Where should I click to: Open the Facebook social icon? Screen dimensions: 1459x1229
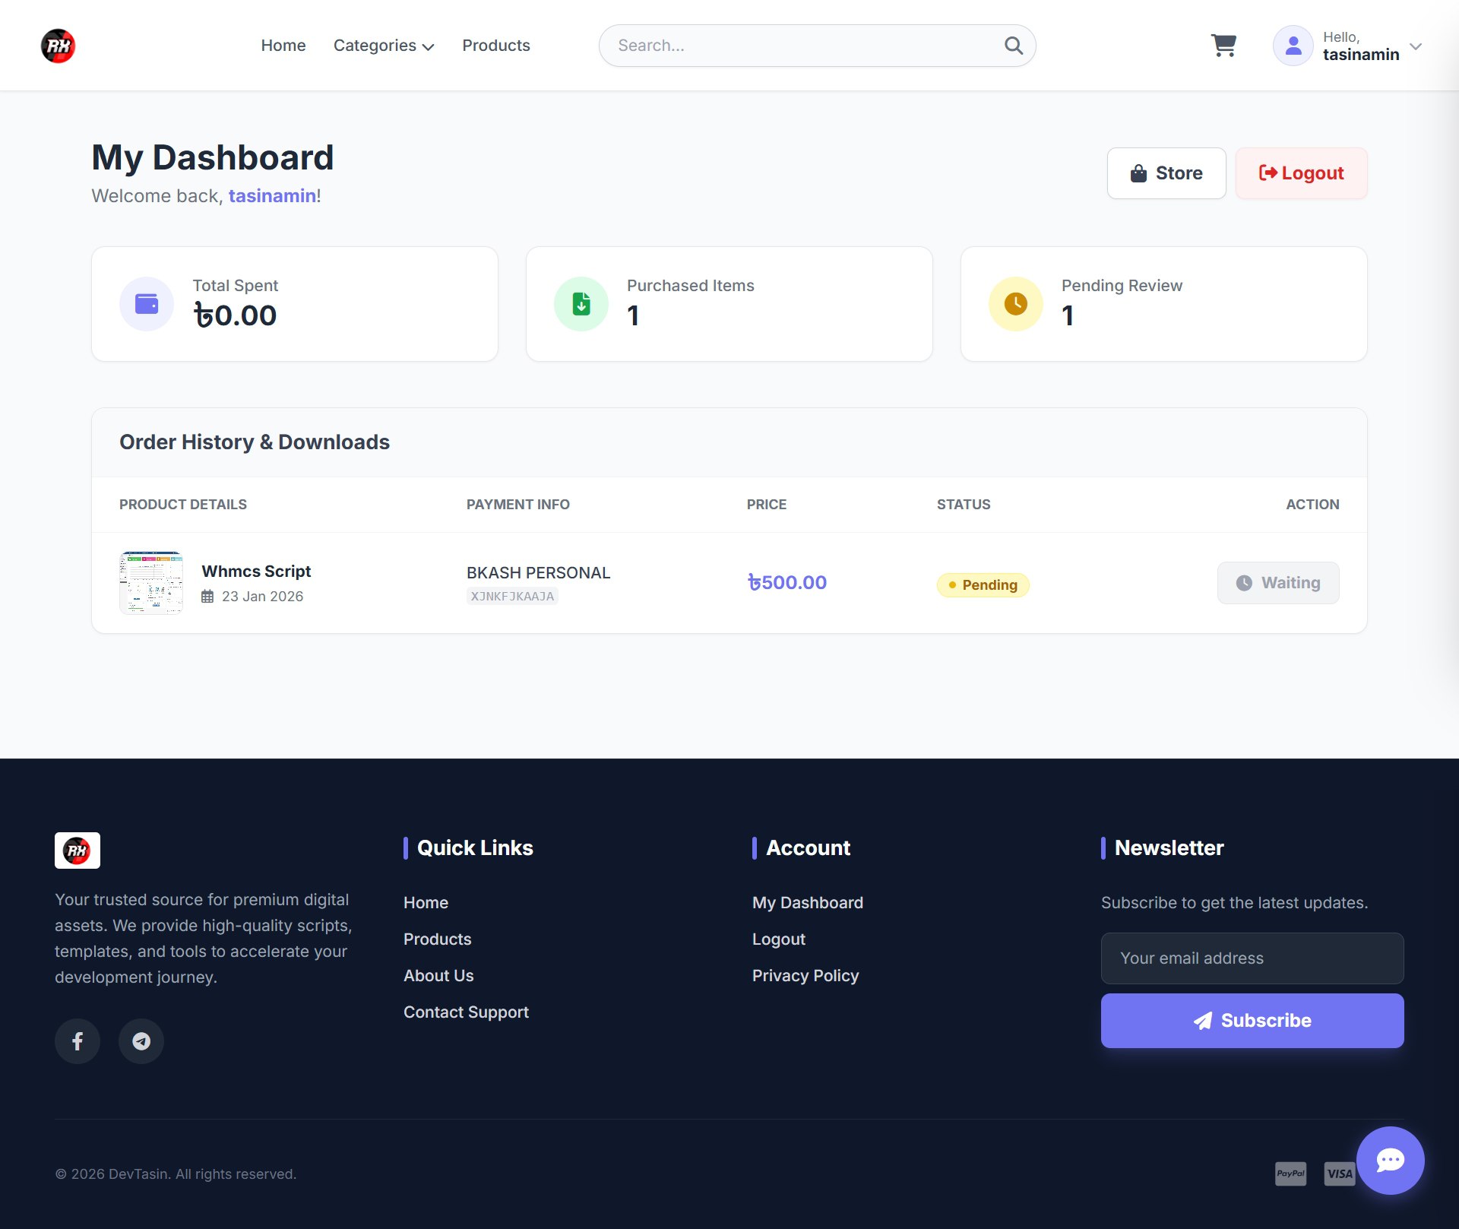click(x=78, y=1041)
